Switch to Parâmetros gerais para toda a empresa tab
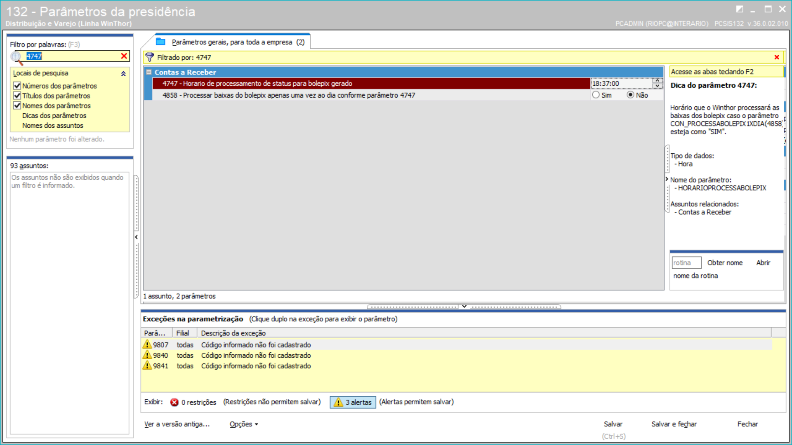This screenshot has height=445, width=792. [238, 42]
